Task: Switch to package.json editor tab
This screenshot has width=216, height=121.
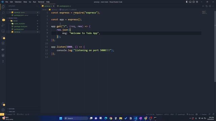Action: [x=64, y=6]
